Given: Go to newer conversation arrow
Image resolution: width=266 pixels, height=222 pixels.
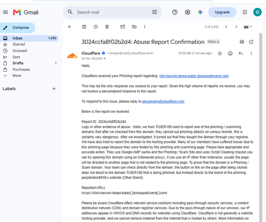Looking at the screenshot, I should coord(226,27).
